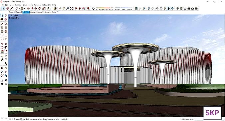Click the model geo-location status bar icon
225x121 pixels.
tap(2, 119)
